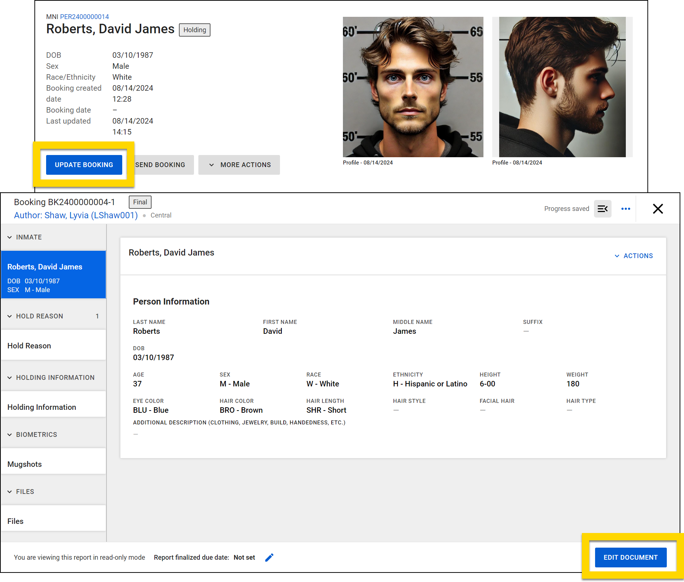Open the ACTIONS dropdown
This screenshot has width=684, height=582.
[x=634, y=256]
